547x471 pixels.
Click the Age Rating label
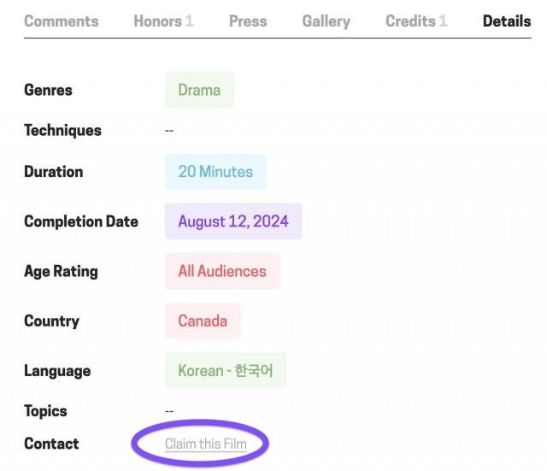(x=61, y=272)
